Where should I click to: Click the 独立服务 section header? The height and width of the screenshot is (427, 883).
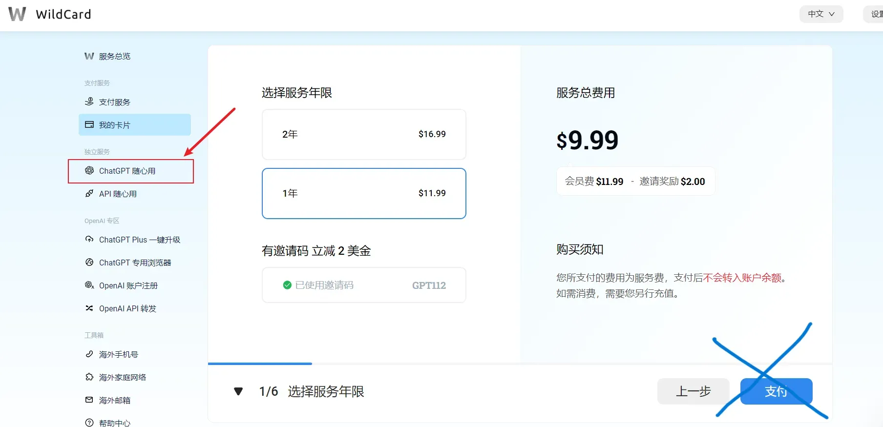(x=97, y=152)
